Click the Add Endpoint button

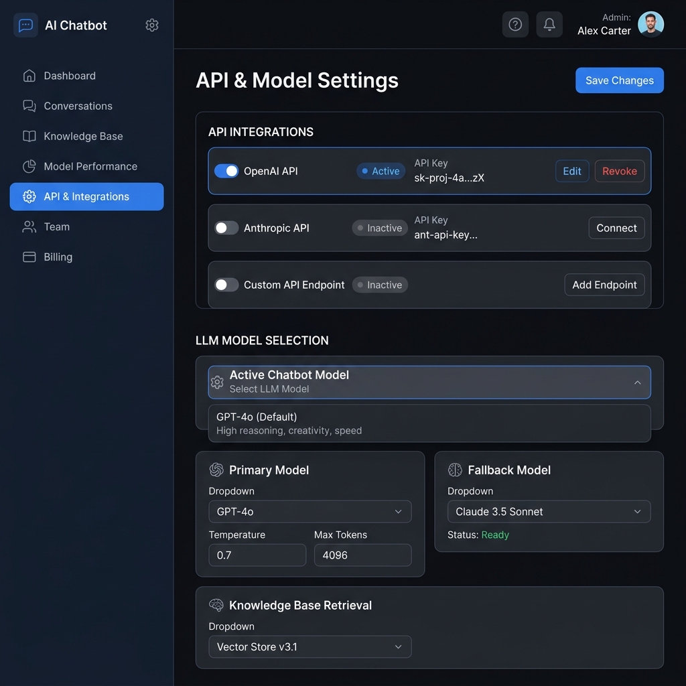(x=604, y=285)
